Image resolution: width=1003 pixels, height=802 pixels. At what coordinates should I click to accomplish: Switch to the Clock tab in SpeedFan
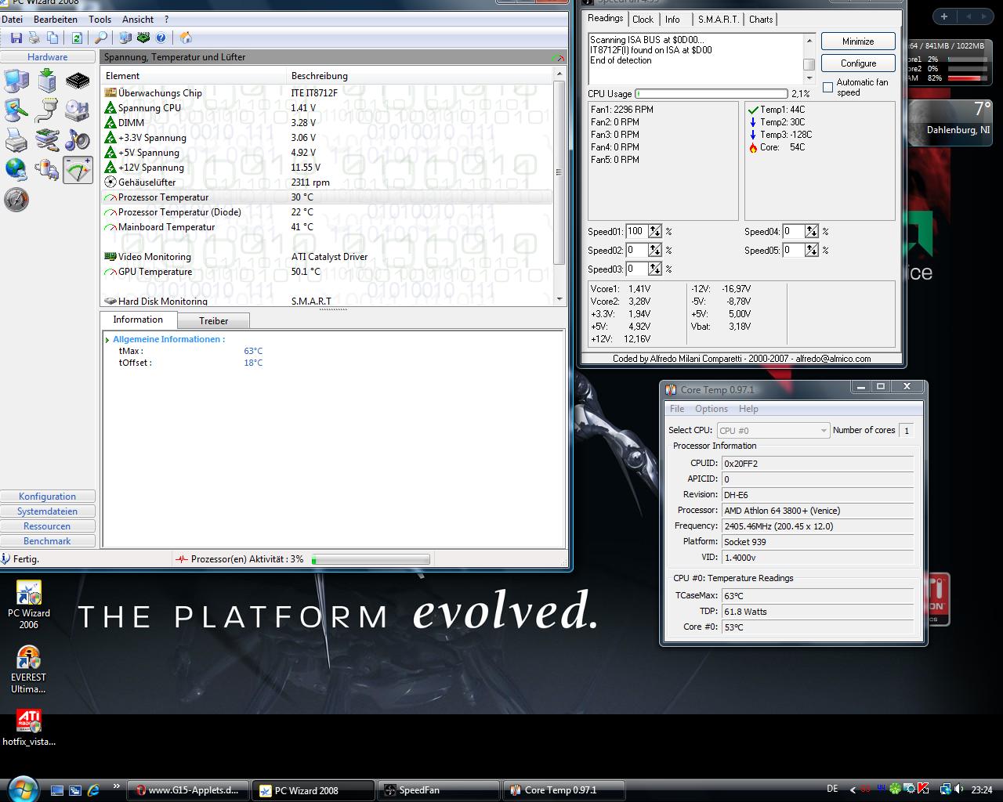tap(643, 20)
